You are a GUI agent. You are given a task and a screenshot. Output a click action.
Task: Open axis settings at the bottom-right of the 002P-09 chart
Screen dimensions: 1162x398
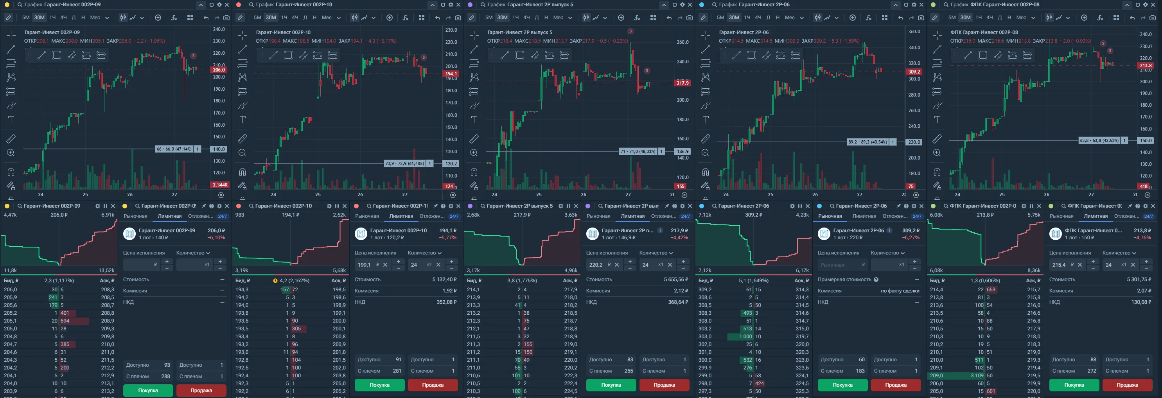coord(221,195)
